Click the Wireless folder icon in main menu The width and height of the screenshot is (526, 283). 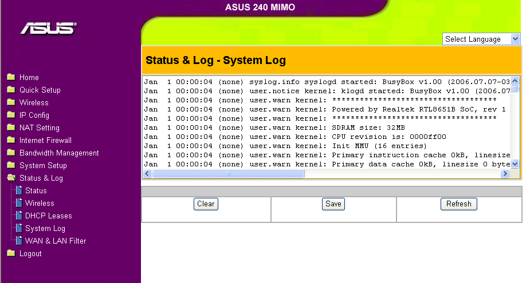tap(11, 102)
